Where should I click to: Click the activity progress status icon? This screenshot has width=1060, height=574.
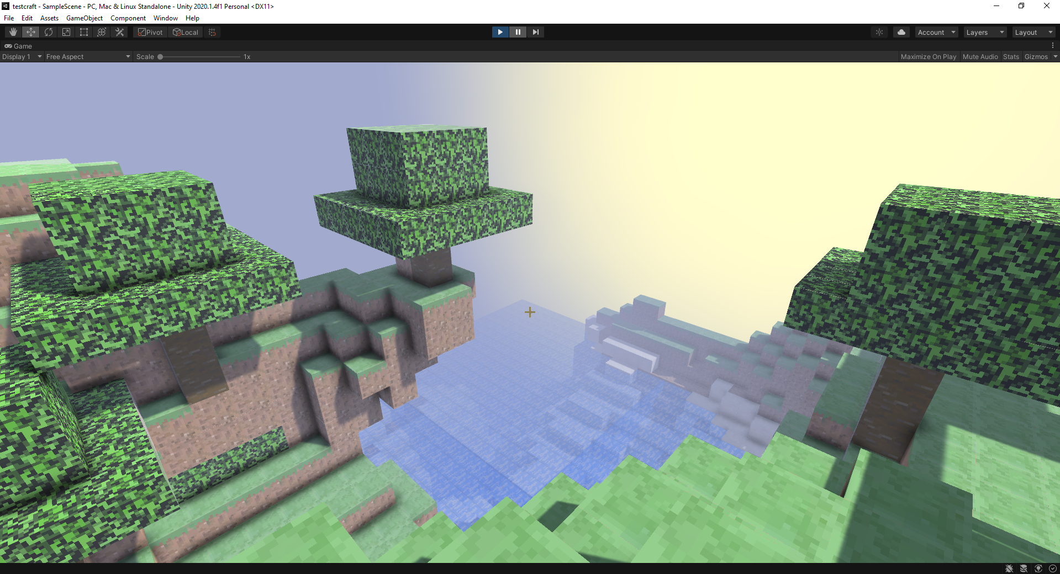[x=1053, y=568]
